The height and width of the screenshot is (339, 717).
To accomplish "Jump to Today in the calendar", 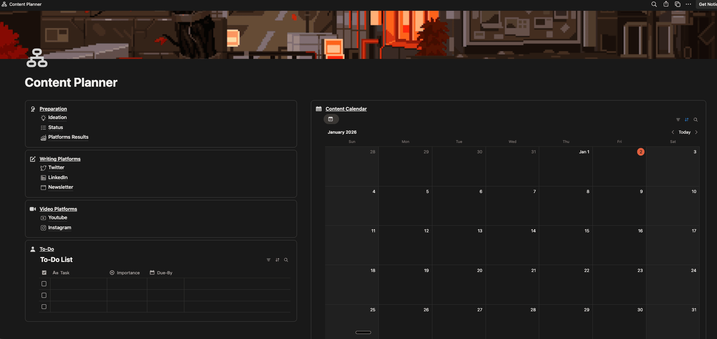I will coord(685,132).
